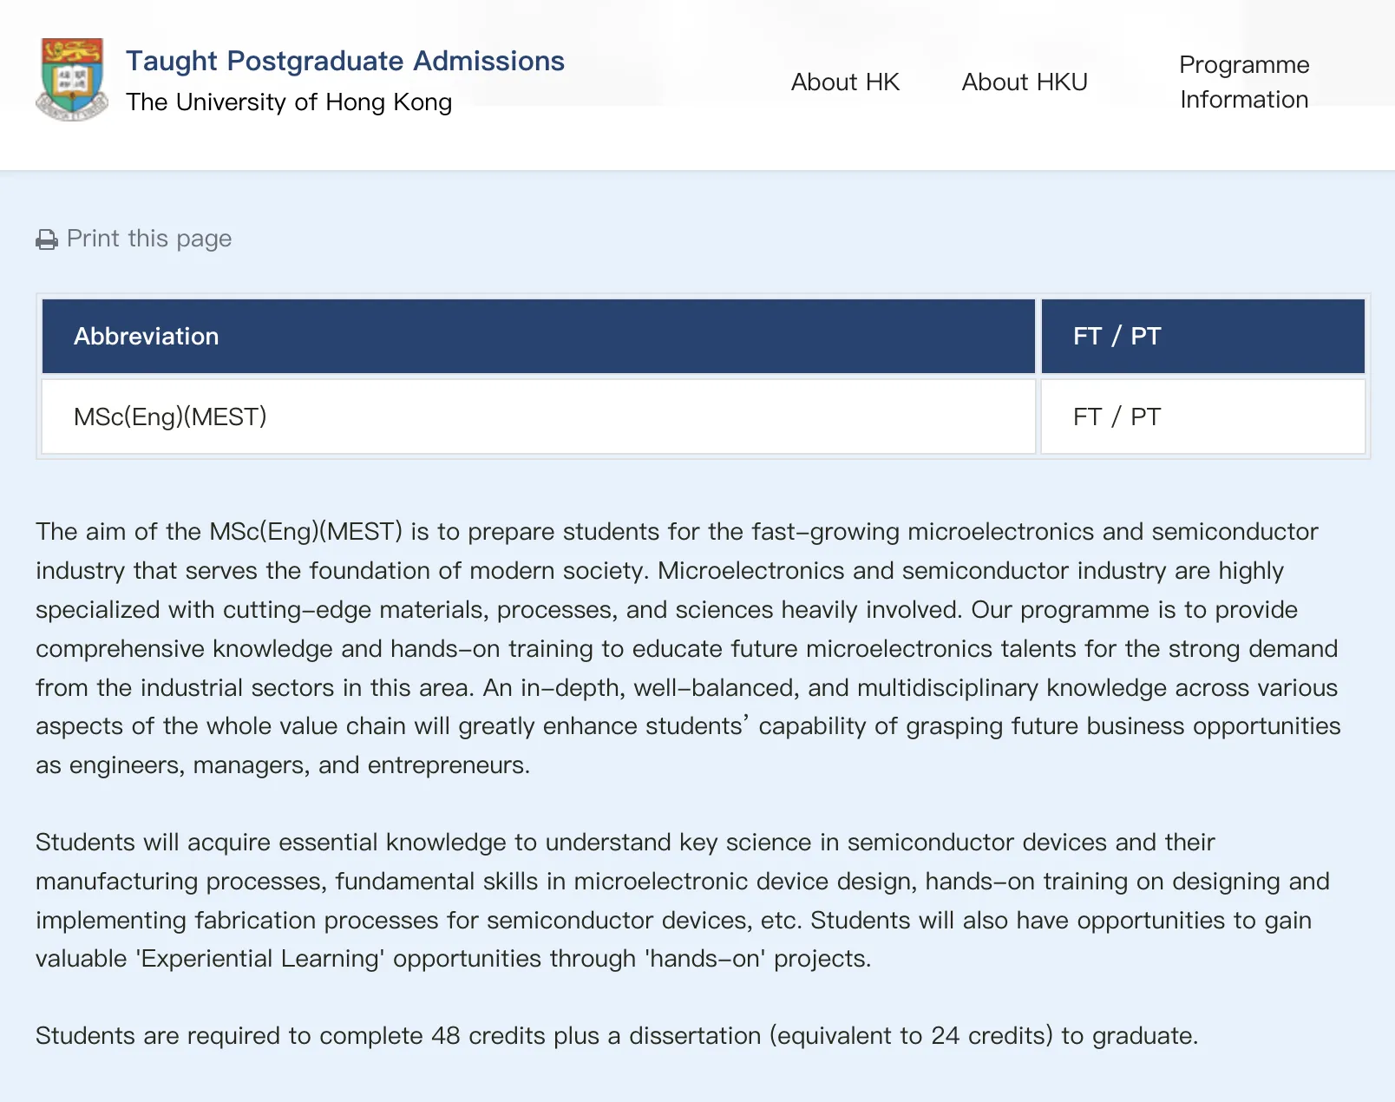Viewport: 1395px width, 1102px height.
Task: Click the quoted 'hands-on' projects text
Action: 756,959
